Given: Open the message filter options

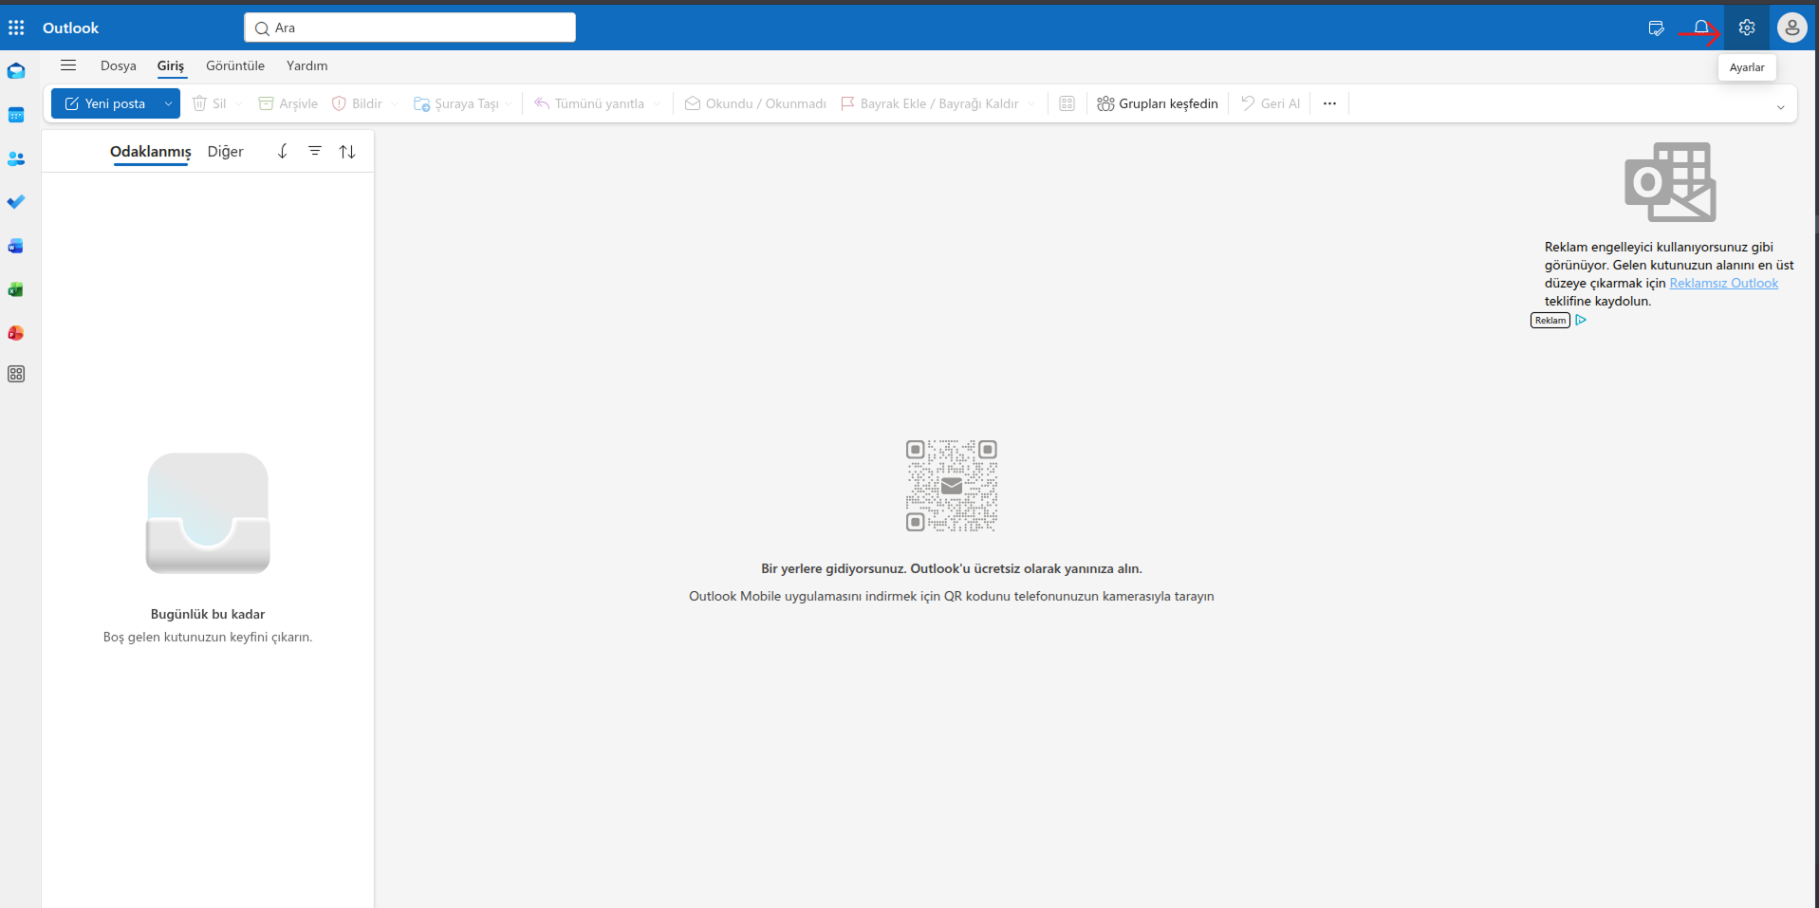Looking at the screenshot, I should [x=315, y=152].
